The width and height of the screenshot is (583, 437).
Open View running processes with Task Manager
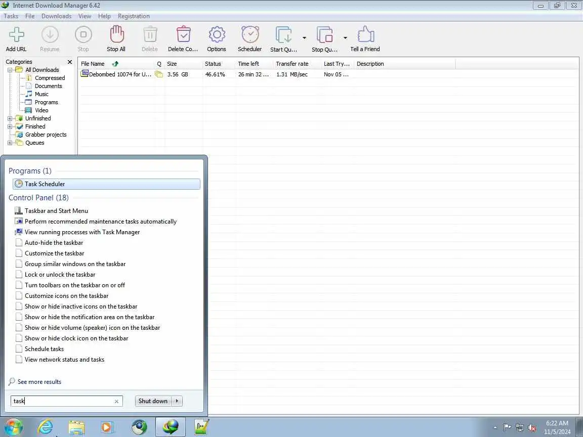82,232
